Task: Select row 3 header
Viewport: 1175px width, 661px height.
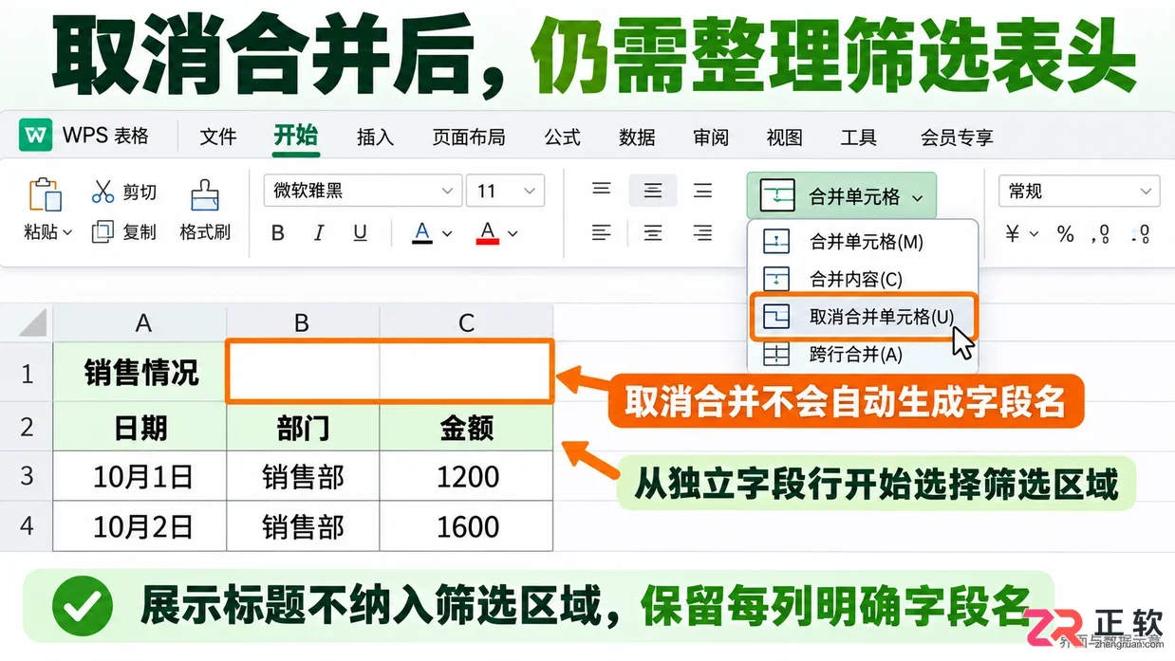Action: click(27, 476)
